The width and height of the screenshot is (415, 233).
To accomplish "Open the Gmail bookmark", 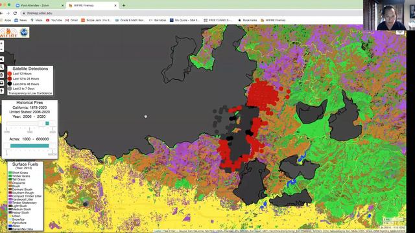I will tap(71, 20).
